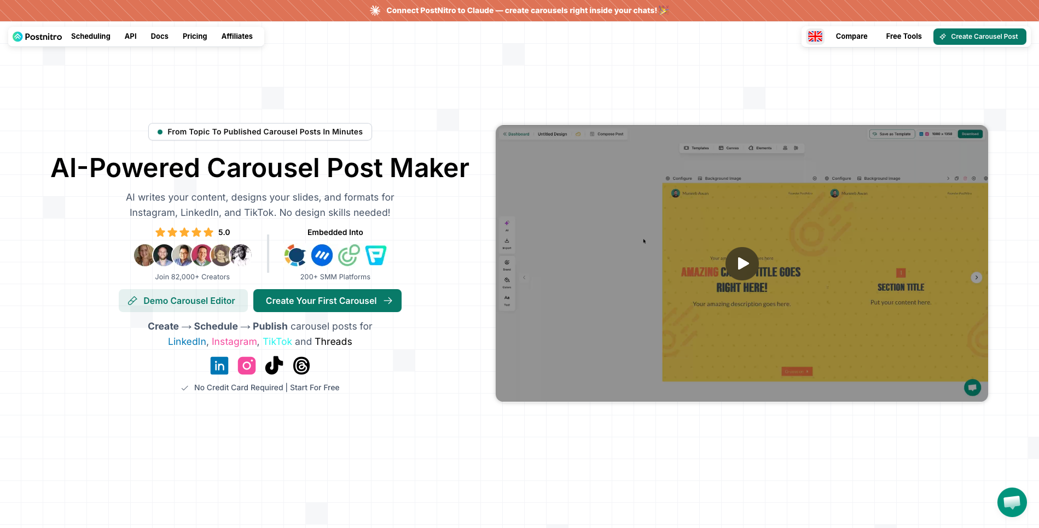1039x528 pixels.
Task: Go to the Scheduling page
Action: tap(91, 36)
